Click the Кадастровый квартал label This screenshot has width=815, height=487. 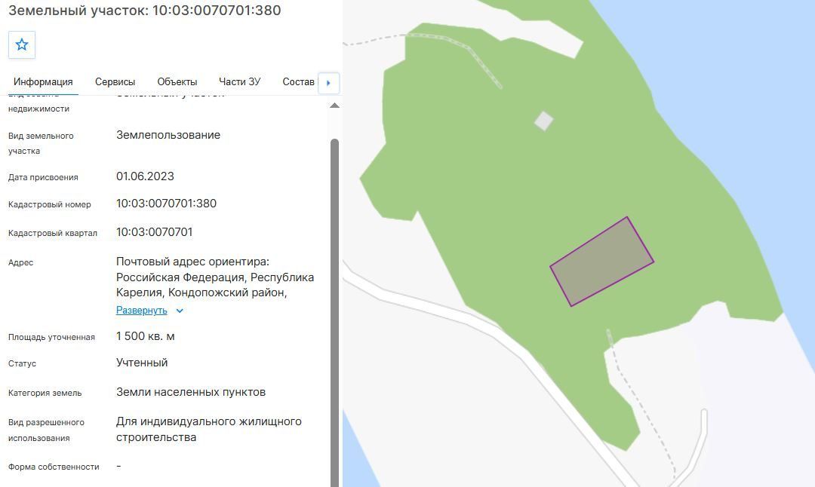[53, 233]
